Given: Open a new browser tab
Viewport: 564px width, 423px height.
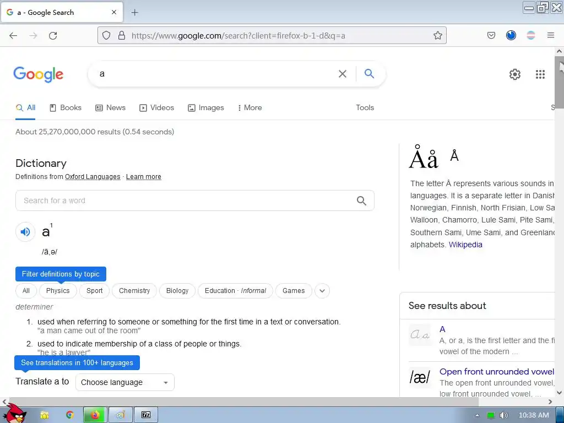Looking at the screenshot, I should pyautogui.click(x=134, y=13).
